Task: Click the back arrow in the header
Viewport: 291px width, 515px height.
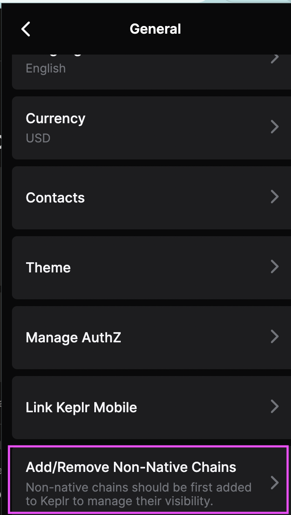Action: (x=26, y=29)
